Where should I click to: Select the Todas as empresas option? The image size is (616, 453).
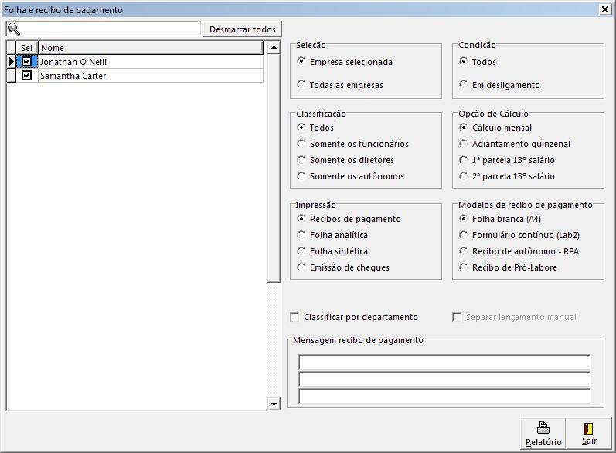click(301, 85)
